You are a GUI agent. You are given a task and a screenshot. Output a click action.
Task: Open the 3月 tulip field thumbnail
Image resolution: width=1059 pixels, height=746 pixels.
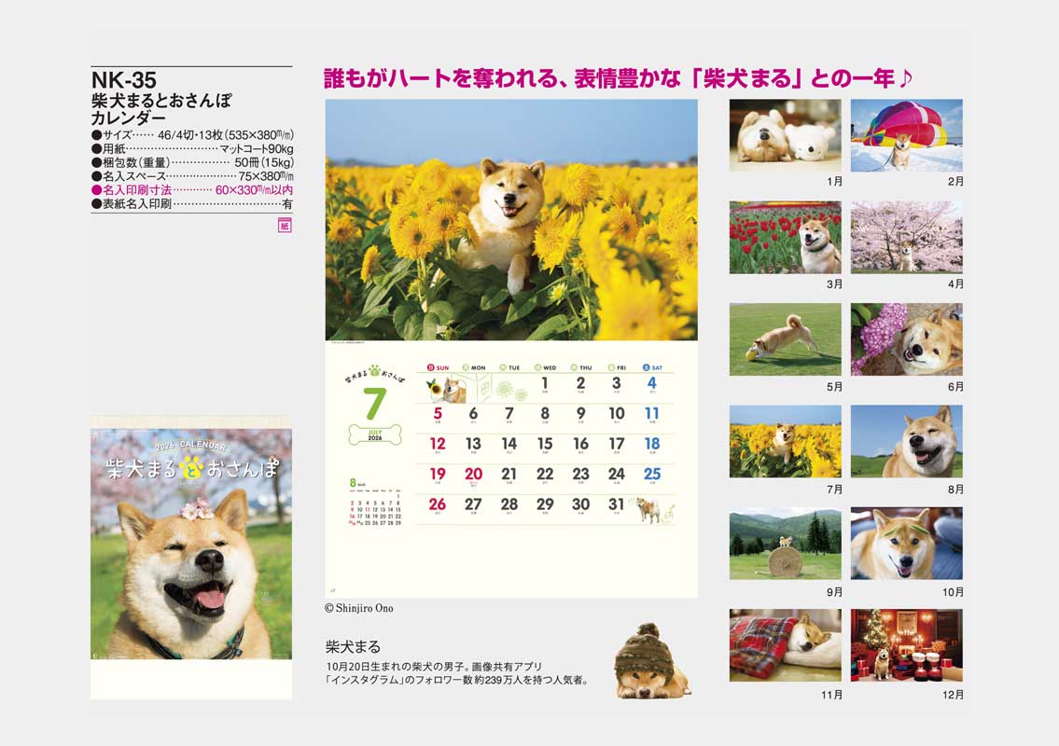[x=785, y=237]
